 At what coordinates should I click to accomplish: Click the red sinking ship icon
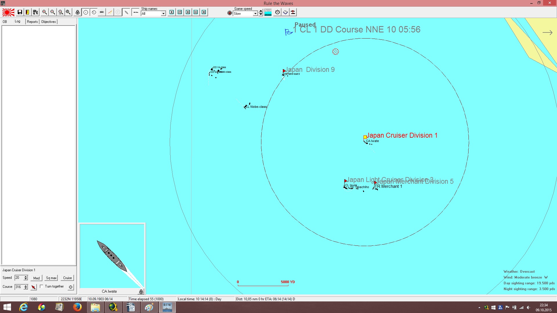[293, 12]
